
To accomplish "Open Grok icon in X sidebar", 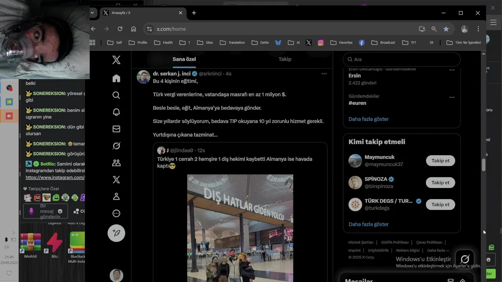I will point(116,146).
